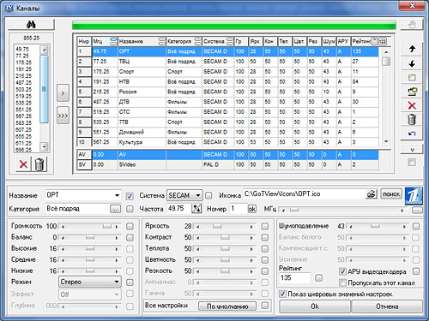This screenshot has height=321, width=429.
Task: Click channel table scrollbar down arrow
Action: click(386, 141)
